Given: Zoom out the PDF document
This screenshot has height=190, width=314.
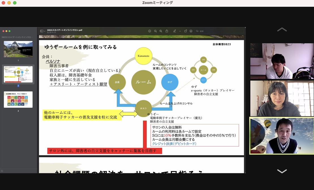Looking at the screenshot, I should pos(155,31).
